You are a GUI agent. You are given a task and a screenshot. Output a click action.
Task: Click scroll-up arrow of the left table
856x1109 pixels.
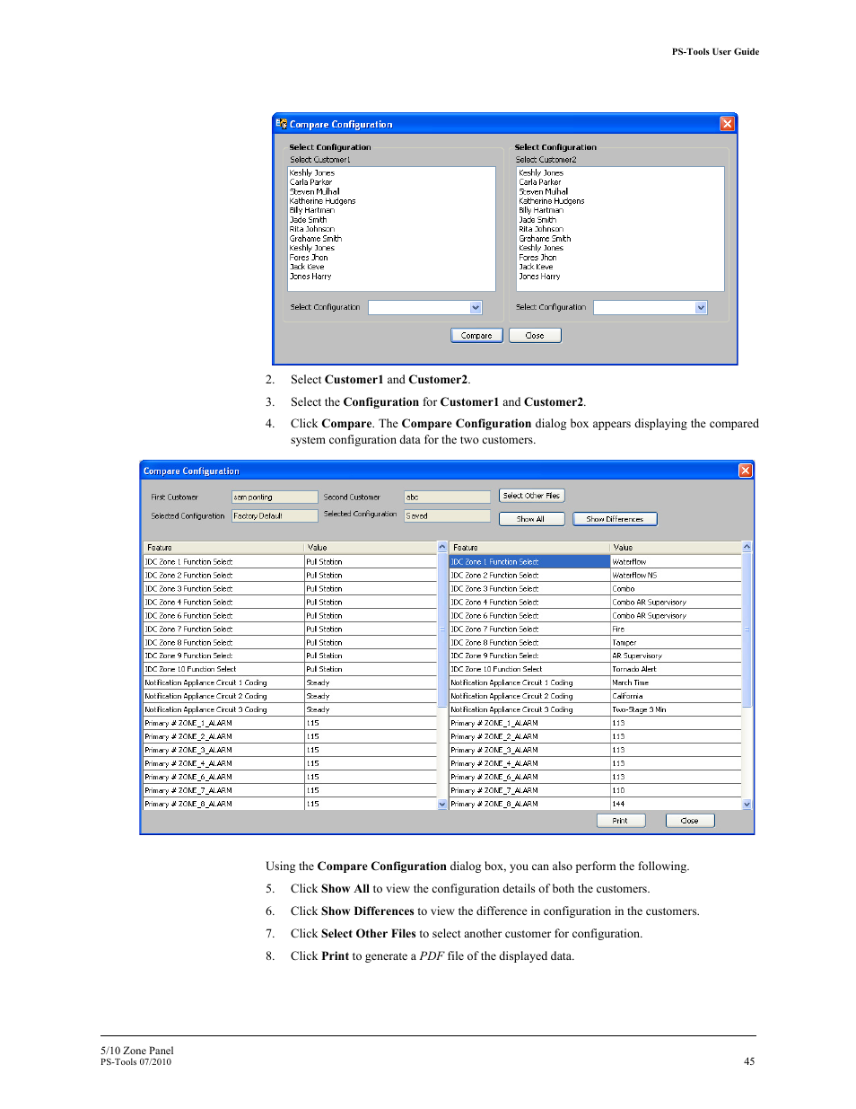[441, 547]
